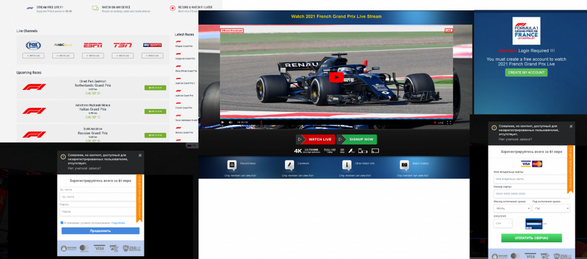Toggle the terms of use agreement checkbox
The width and height of the screenshot is (587, 259).
[x=62, y=223]
